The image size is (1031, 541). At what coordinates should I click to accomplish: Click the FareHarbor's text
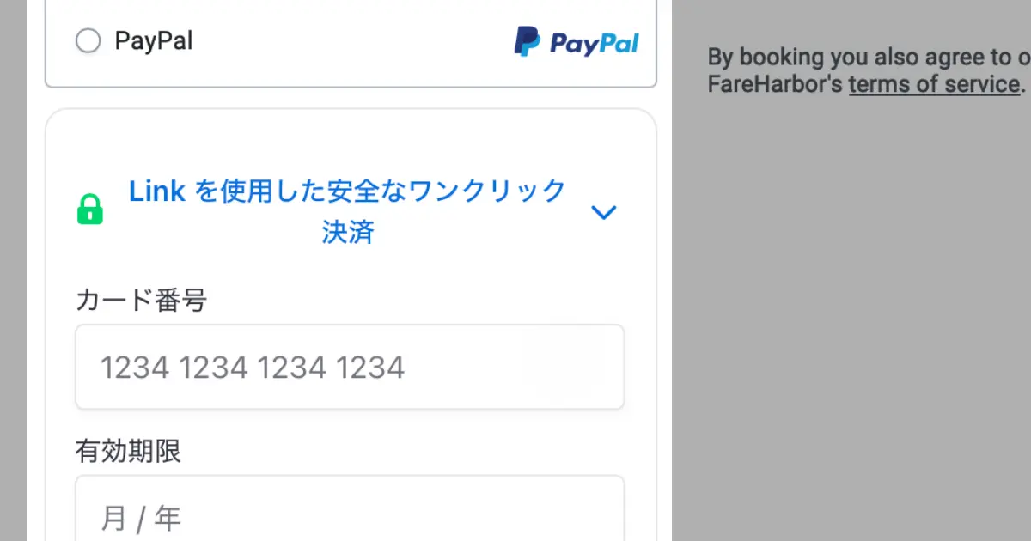pyautogui.click(x=775, y=84)
